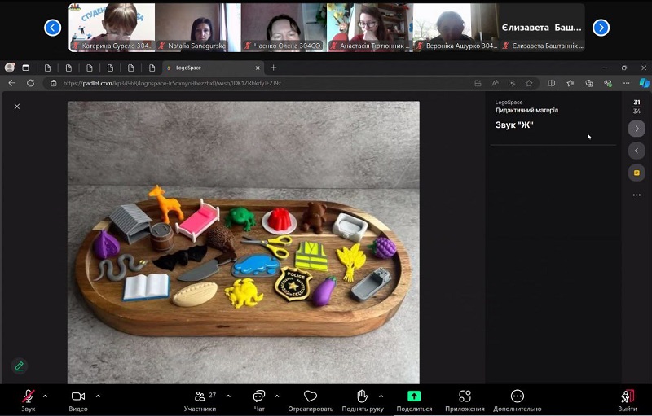
Task: Select Катерина Сурело video thumbnail
Action: [112, 28]
